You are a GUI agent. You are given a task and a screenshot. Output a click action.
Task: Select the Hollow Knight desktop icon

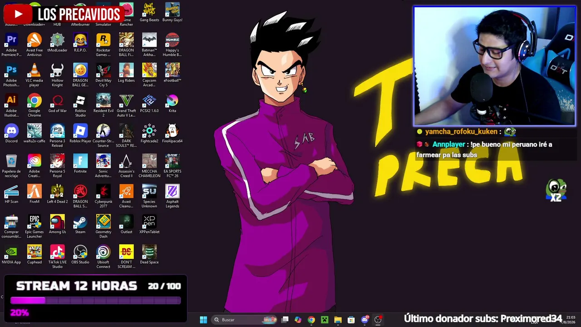coord(57,75)
